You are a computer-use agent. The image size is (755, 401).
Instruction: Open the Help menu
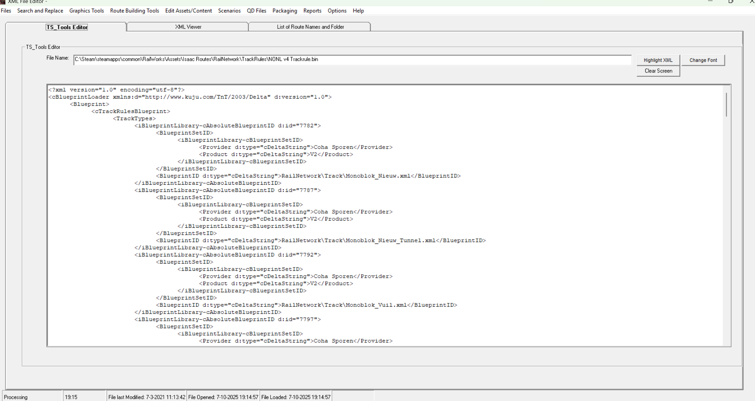click(358, 11)
